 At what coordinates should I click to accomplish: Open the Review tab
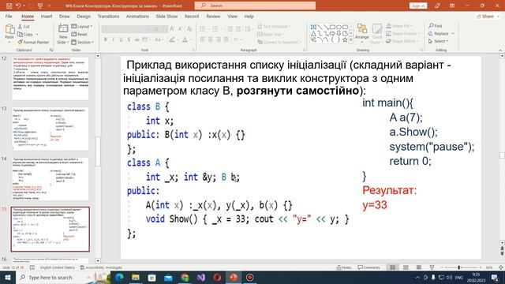click(213, 17)
